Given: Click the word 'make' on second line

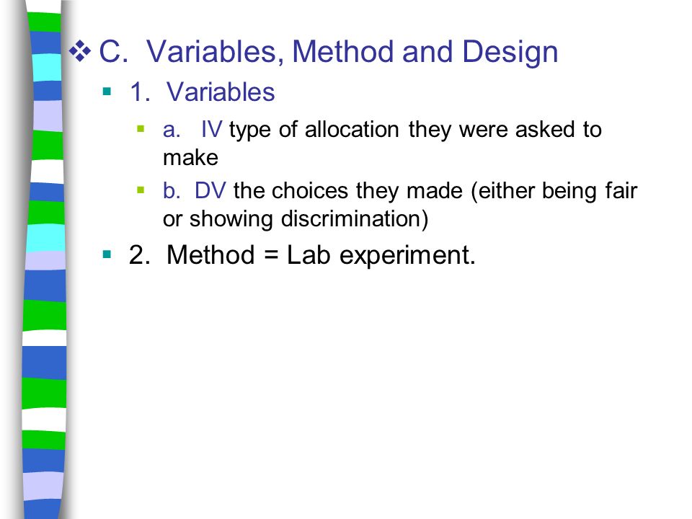Looking at the screenshot, I should (x=190, y=158).
